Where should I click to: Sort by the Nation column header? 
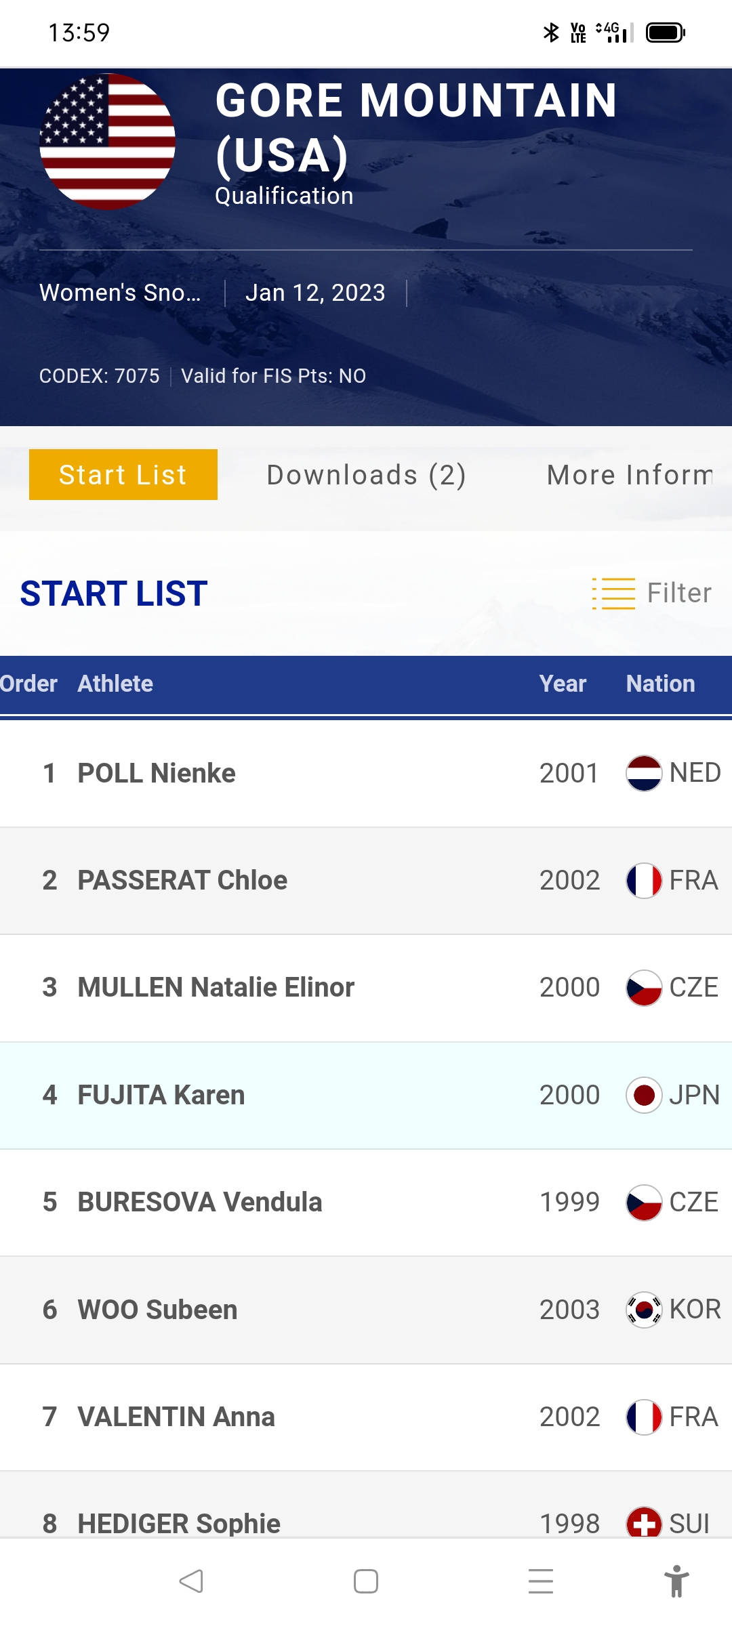click(660, 684)
